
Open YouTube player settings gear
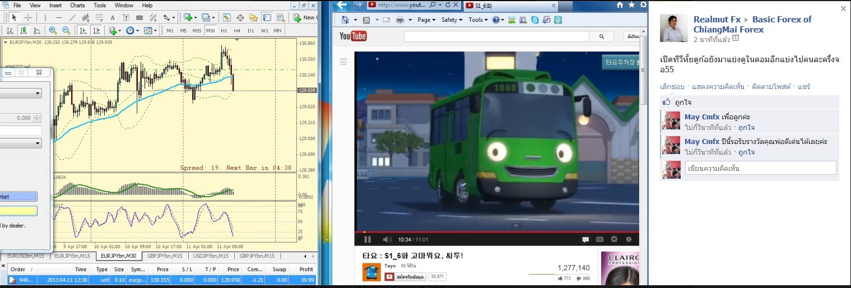pos(614,239)
